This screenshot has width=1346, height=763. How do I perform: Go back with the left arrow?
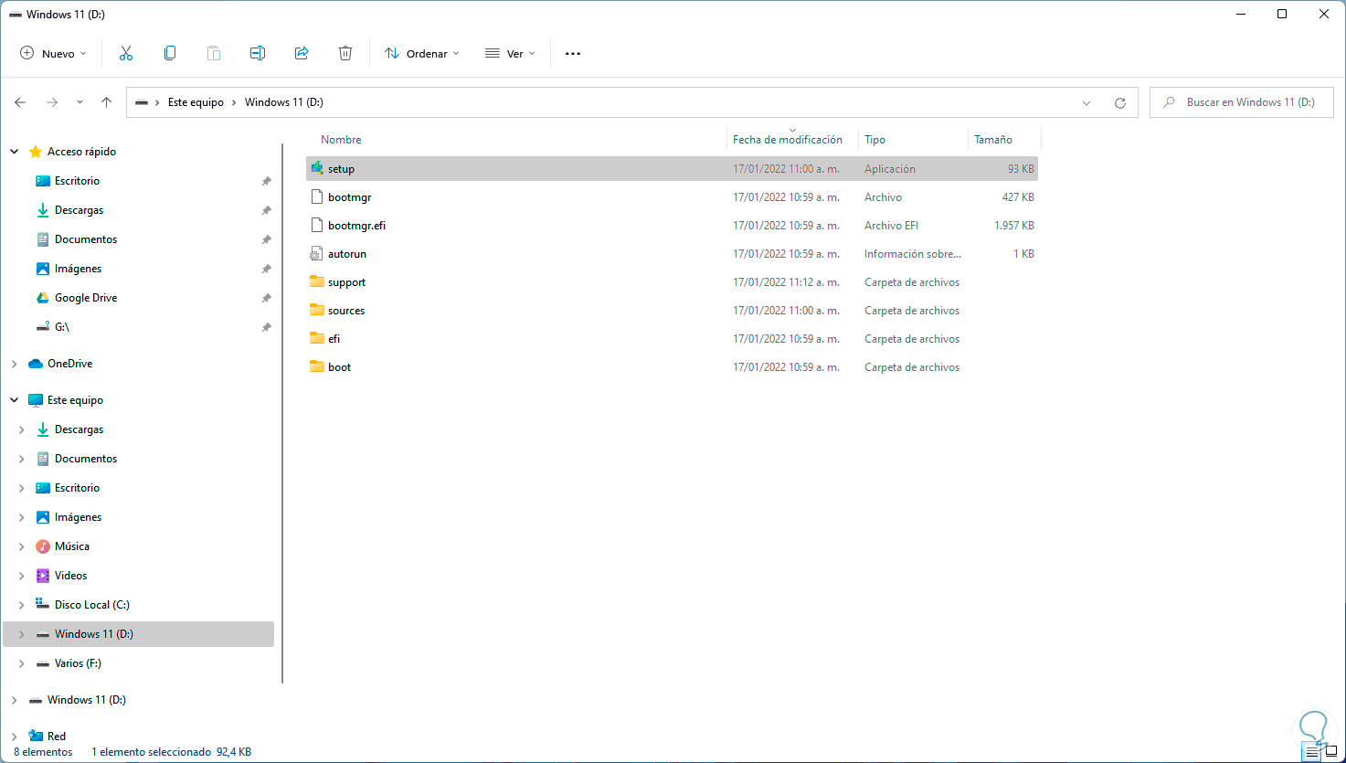pyautogui.click(x=20, y=102)
